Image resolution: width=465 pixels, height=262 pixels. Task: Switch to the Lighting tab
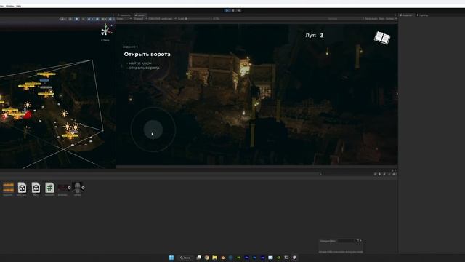click(423, 15)
